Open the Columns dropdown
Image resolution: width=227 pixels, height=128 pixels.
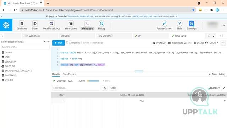pyautogui.click(x=214, y=88)
